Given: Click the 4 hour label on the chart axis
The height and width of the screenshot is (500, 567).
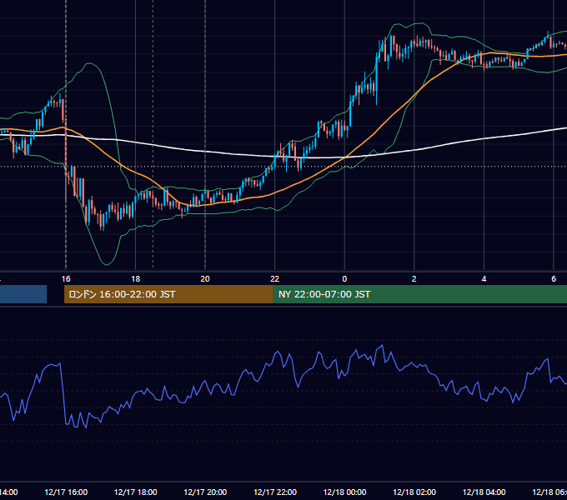Looking at the screenshot, I should pyautogui.click(x=484, y=279).
